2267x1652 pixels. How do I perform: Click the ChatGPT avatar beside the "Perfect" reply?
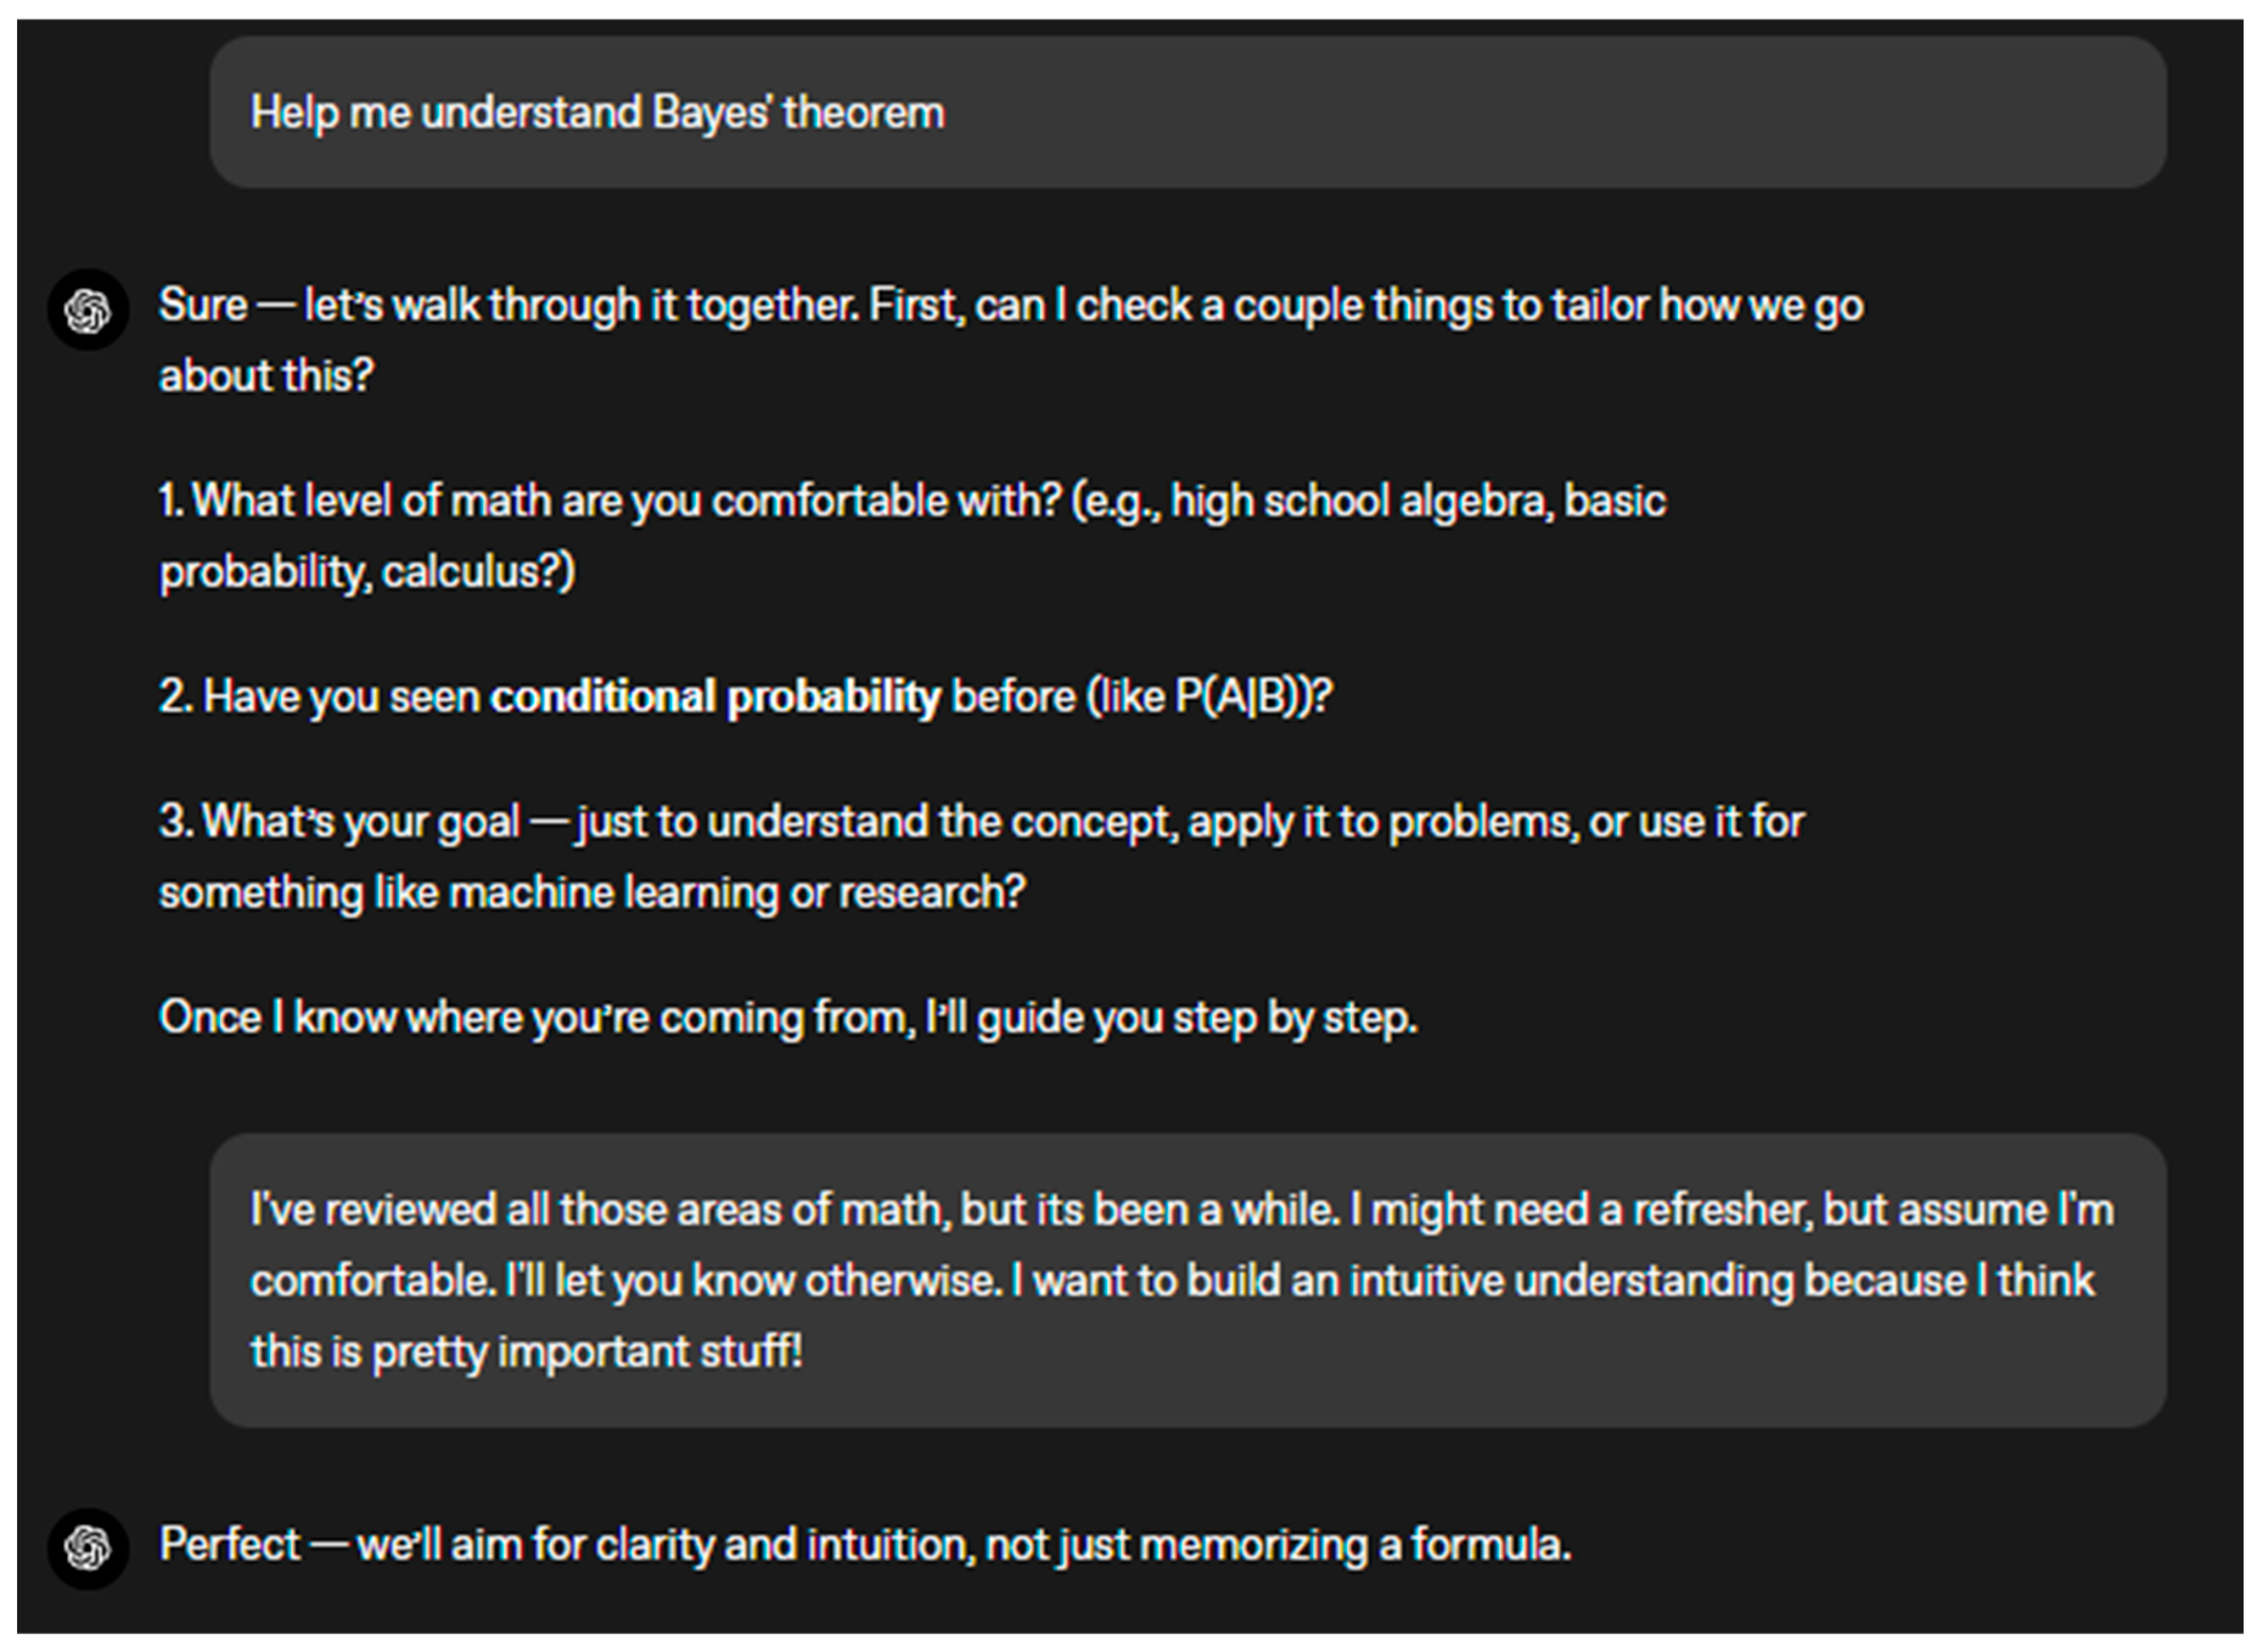pos(88,1548)
